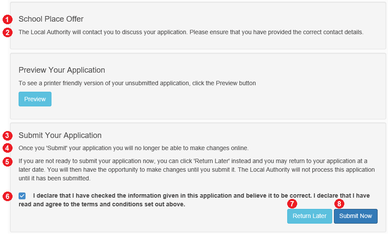Screen dimensions: 388x234
Task: Click the paragraph explaining Return Later option
Action: (x=197, y=170)
